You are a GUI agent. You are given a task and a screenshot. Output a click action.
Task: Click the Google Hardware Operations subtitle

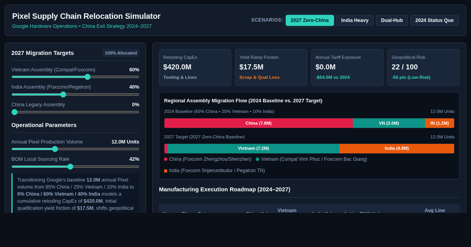82,26
